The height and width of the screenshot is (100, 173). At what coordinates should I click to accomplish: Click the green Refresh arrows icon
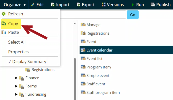pos(4,14)
